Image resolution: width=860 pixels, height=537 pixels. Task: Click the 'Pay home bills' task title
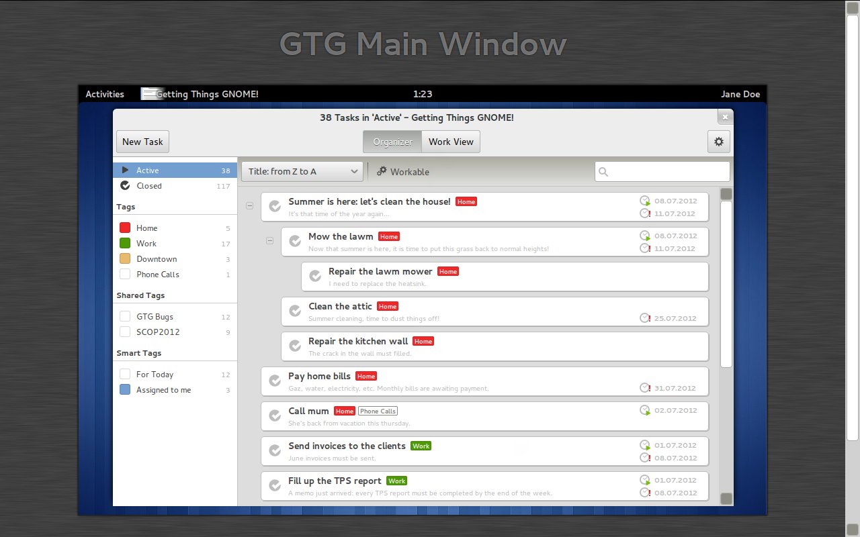tap(320, 376)
